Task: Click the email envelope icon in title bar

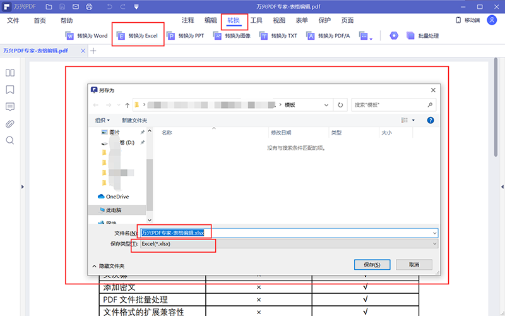Action: pos(76,6)
